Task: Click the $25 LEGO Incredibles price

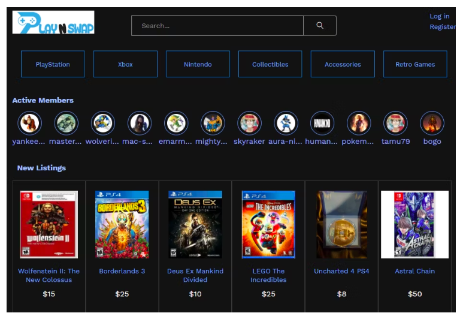Action: pos(268,294)
